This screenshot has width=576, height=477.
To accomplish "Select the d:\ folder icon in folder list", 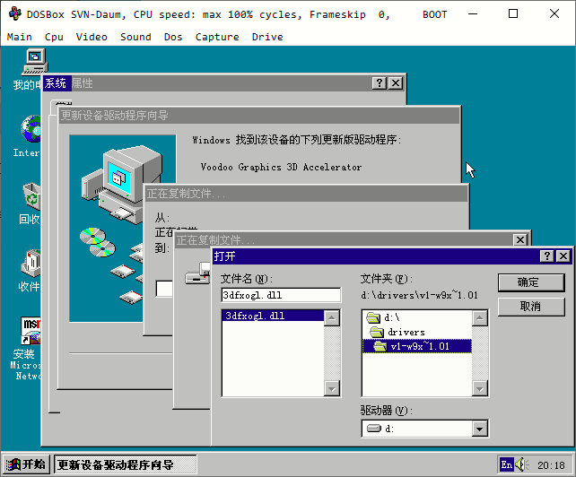I will pos(373,317).
